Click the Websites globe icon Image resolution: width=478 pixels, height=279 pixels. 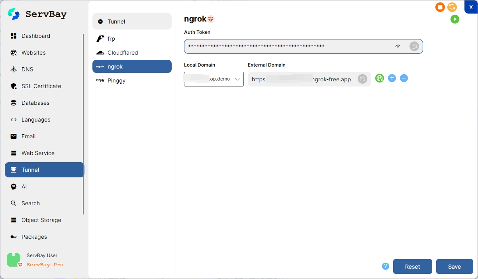coord(14,53)
